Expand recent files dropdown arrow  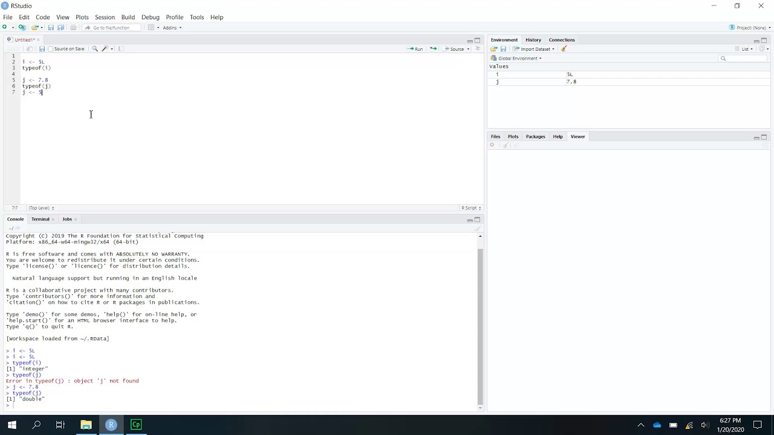(x=42, y=27)
